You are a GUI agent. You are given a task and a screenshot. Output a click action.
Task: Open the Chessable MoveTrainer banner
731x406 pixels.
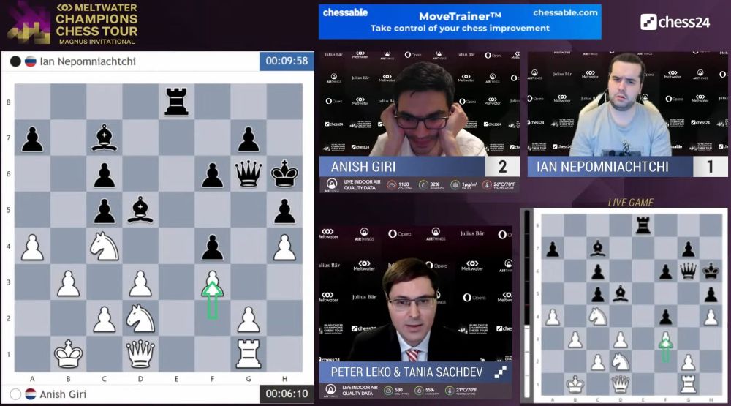click(460, 21)
